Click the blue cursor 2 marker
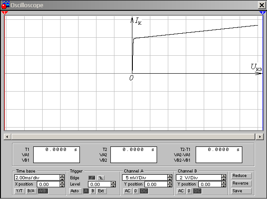Screen dimensions: 267x199 click(x=263, y=13)
